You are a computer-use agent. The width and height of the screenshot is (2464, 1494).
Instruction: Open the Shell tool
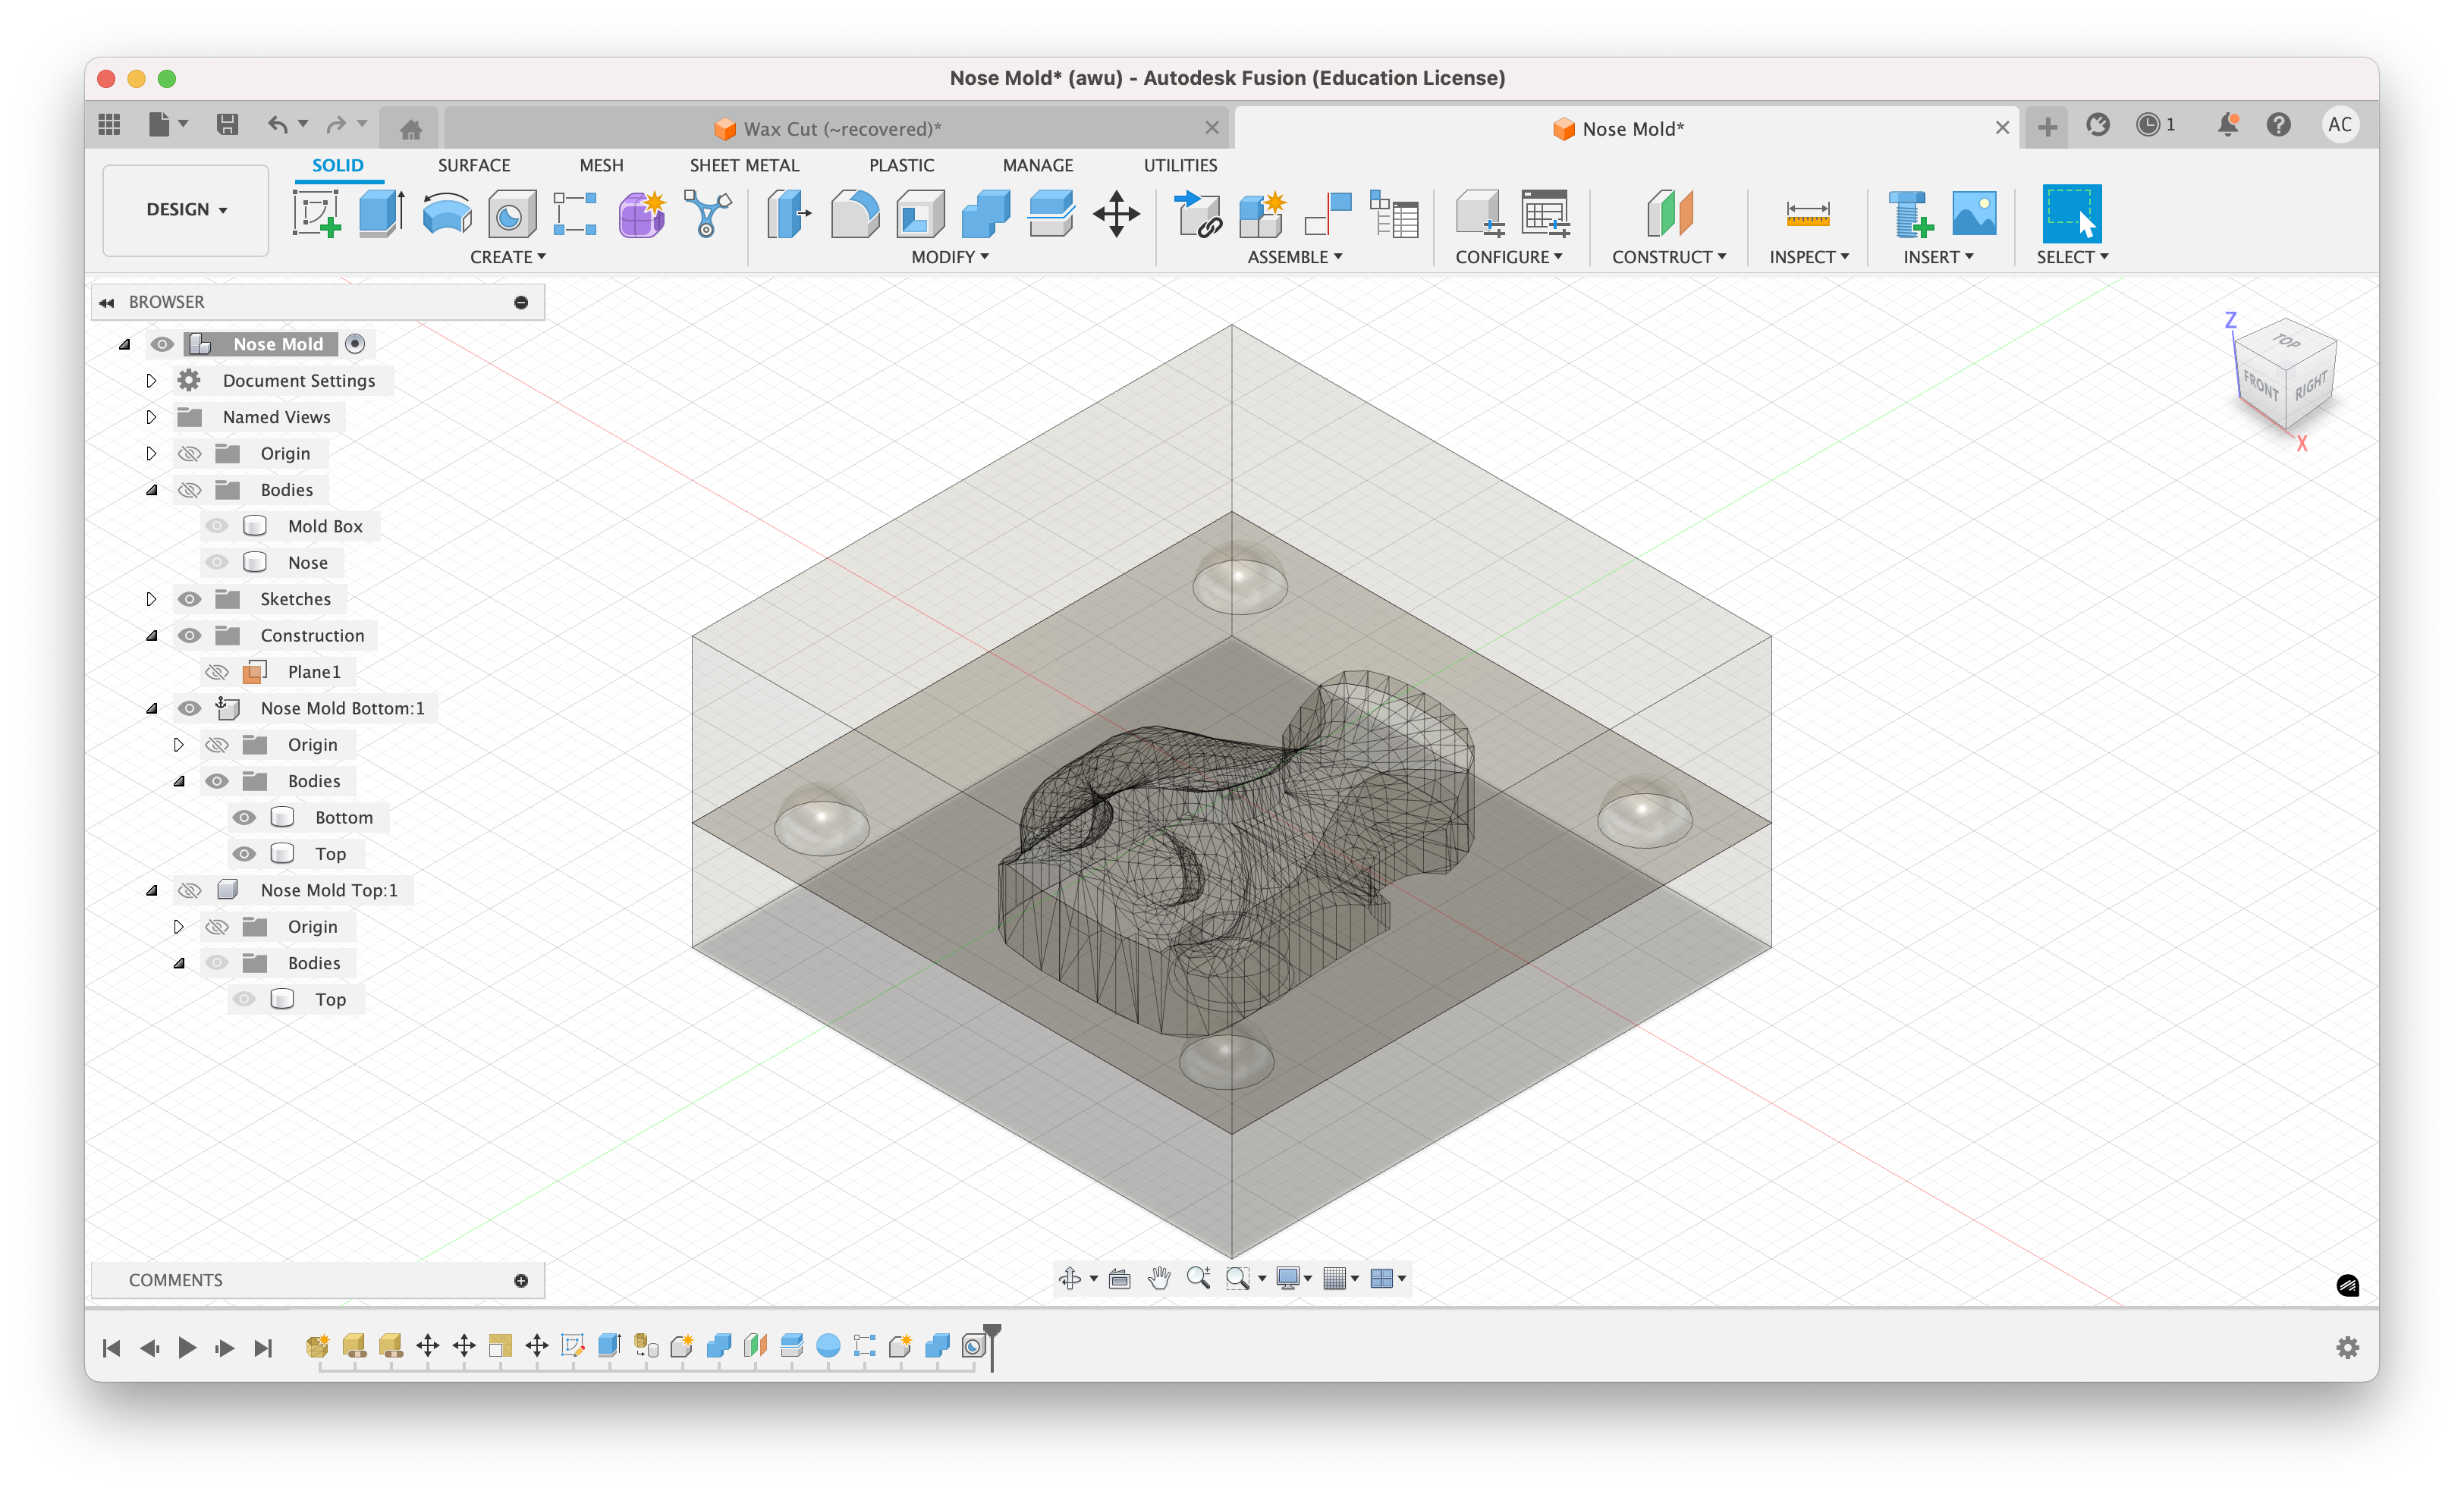[919, 213]
